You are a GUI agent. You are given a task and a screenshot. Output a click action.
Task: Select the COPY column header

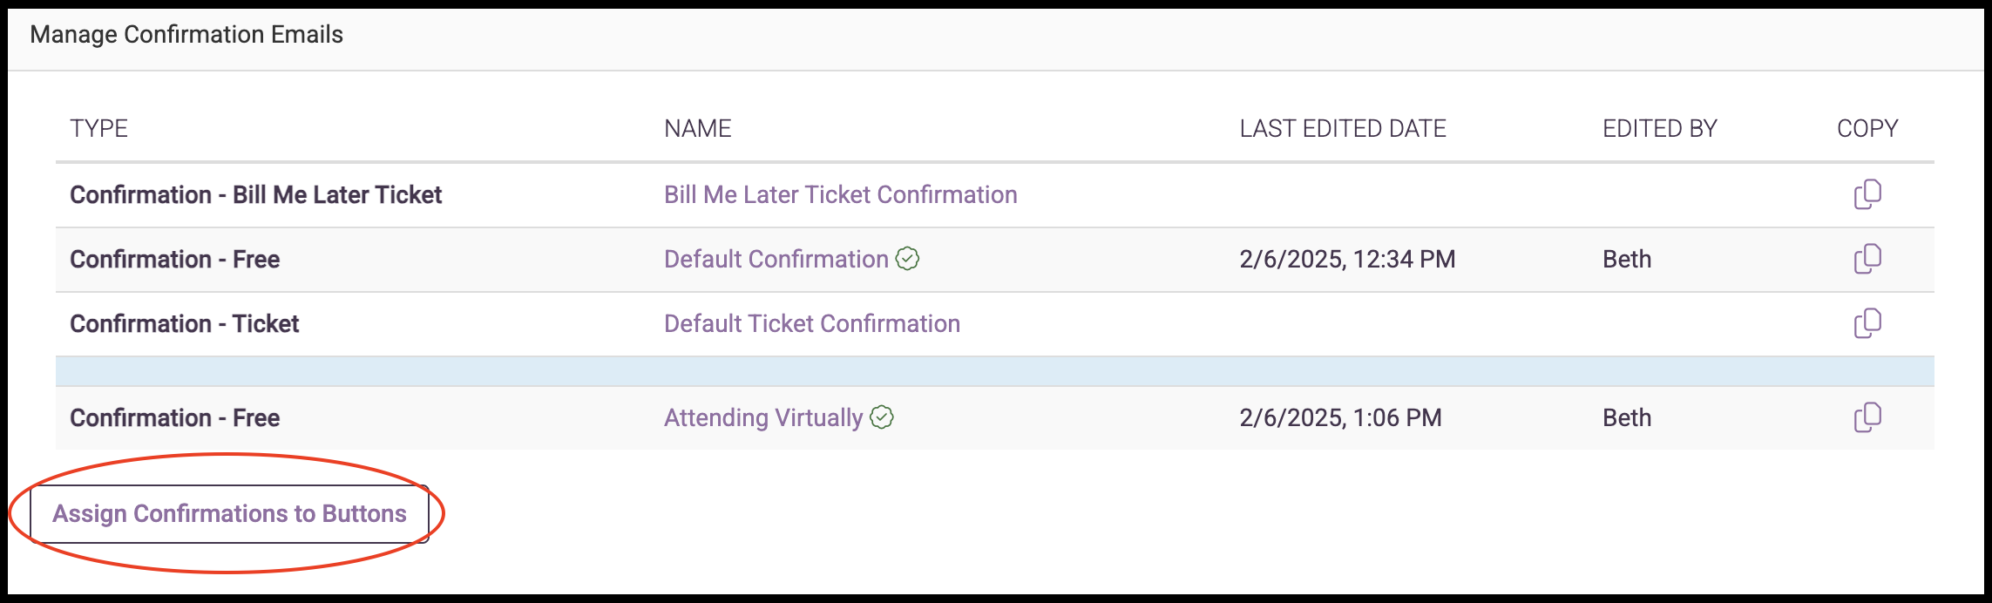(x=1867, y=128)
